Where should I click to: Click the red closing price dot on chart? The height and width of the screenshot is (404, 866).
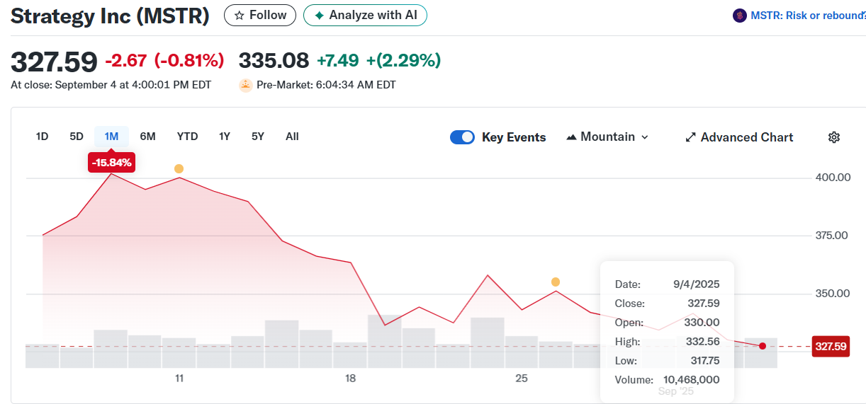(763, 346)
